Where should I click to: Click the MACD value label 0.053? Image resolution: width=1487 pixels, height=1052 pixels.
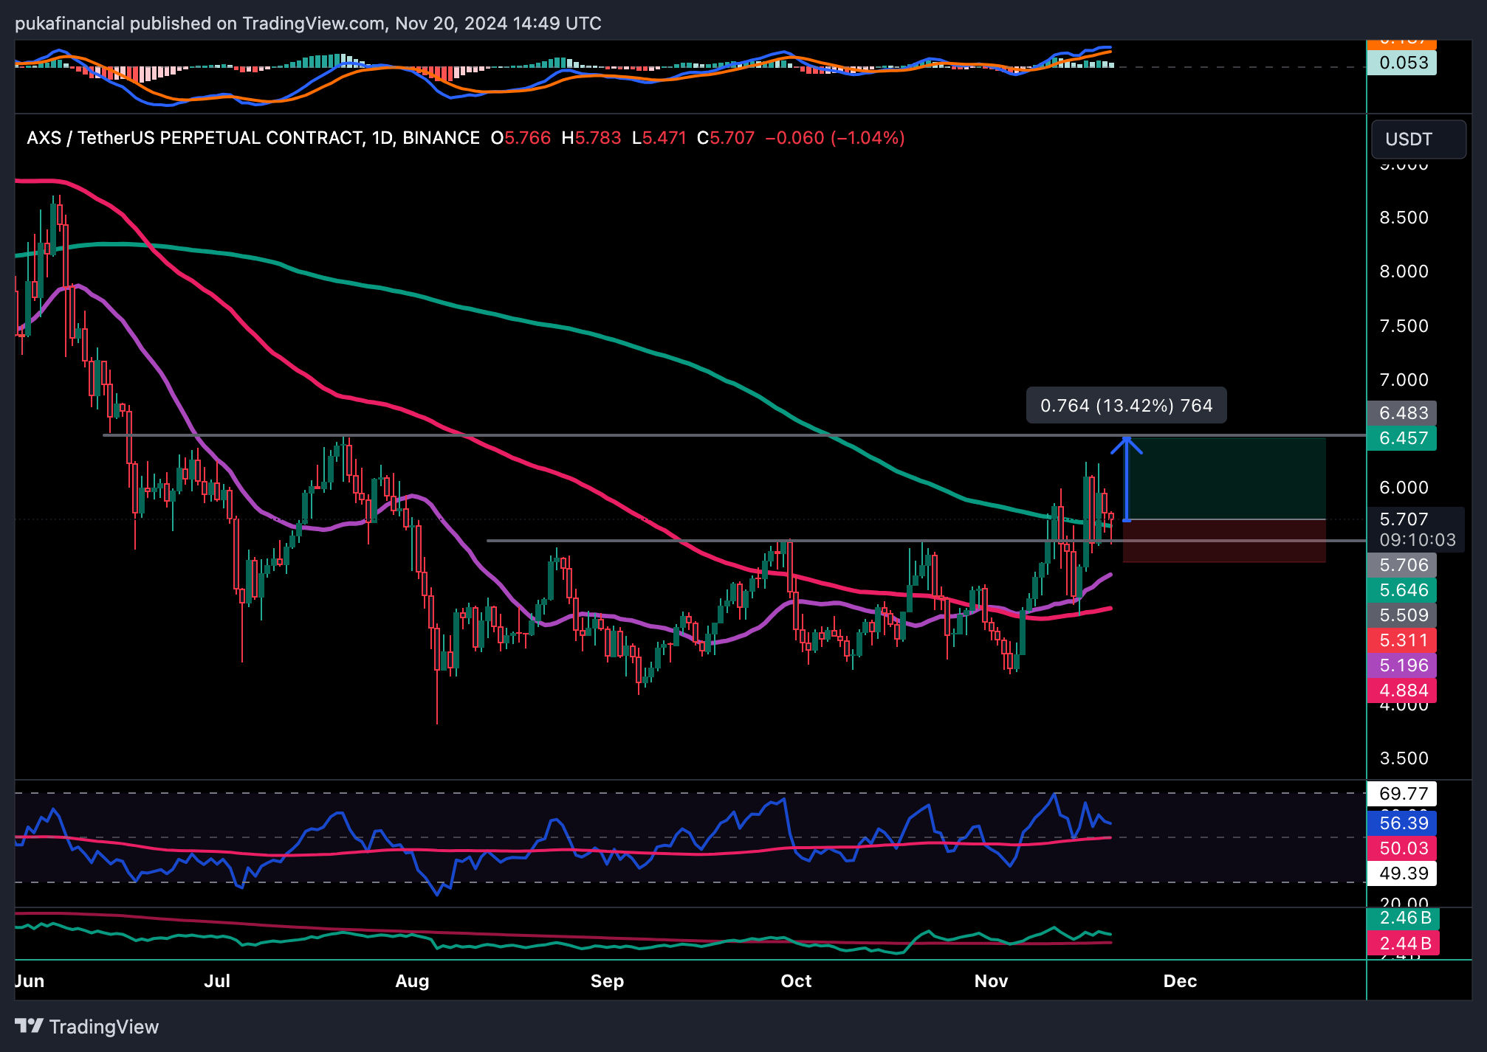1401,63
